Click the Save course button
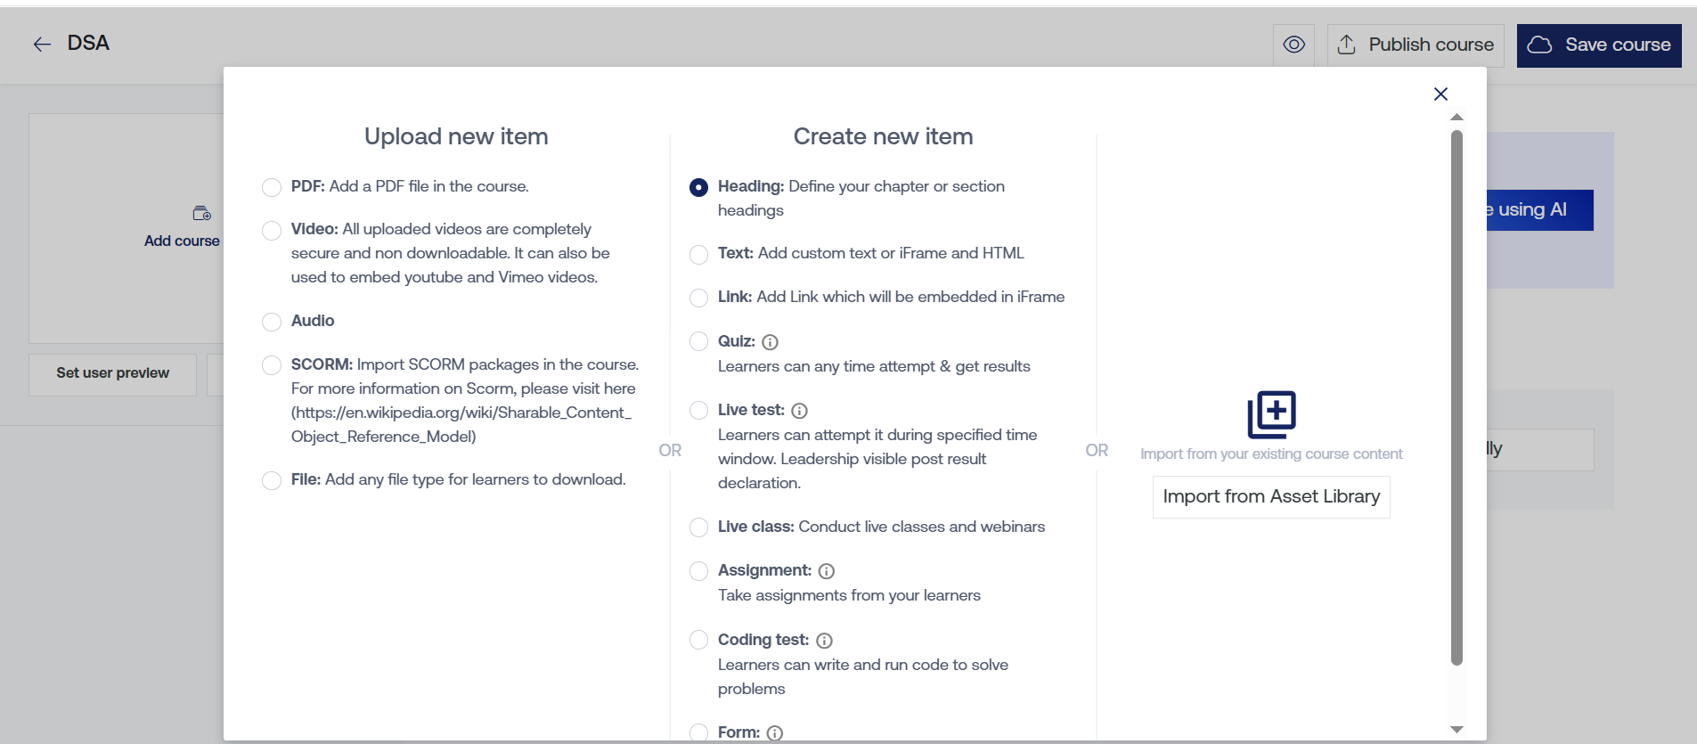This screenshot has height=744, width=1697. [x=1599, y=45]
